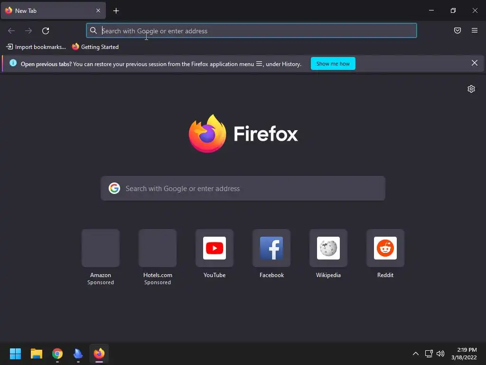Restore down the Firefox window
This screenshot has height=365, width=486.
coord(453,10)
